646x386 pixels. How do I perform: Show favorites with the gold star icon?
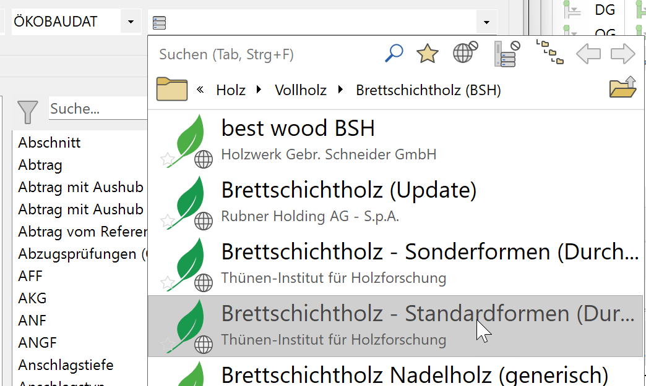tap(427, 54)
